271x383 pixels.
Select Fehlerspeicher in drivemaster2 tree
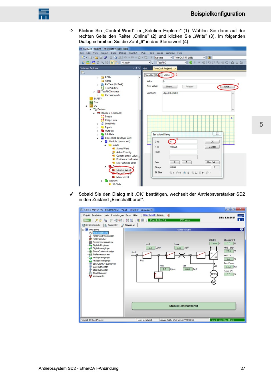100,239
